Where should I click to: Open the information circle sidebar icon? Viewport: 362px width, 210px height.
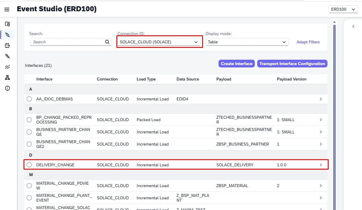[x=7, y=88]
